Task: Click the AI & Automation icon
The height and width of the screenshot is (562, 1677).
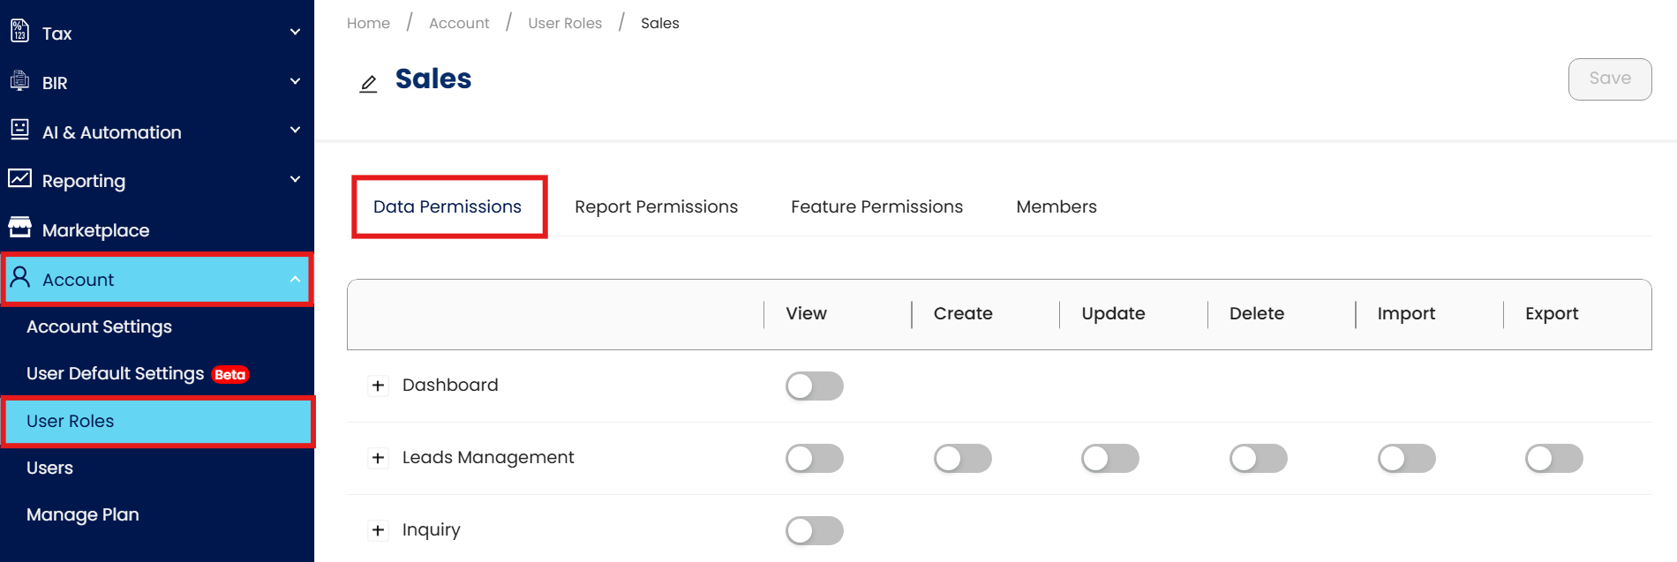Action: coord(19,130)
